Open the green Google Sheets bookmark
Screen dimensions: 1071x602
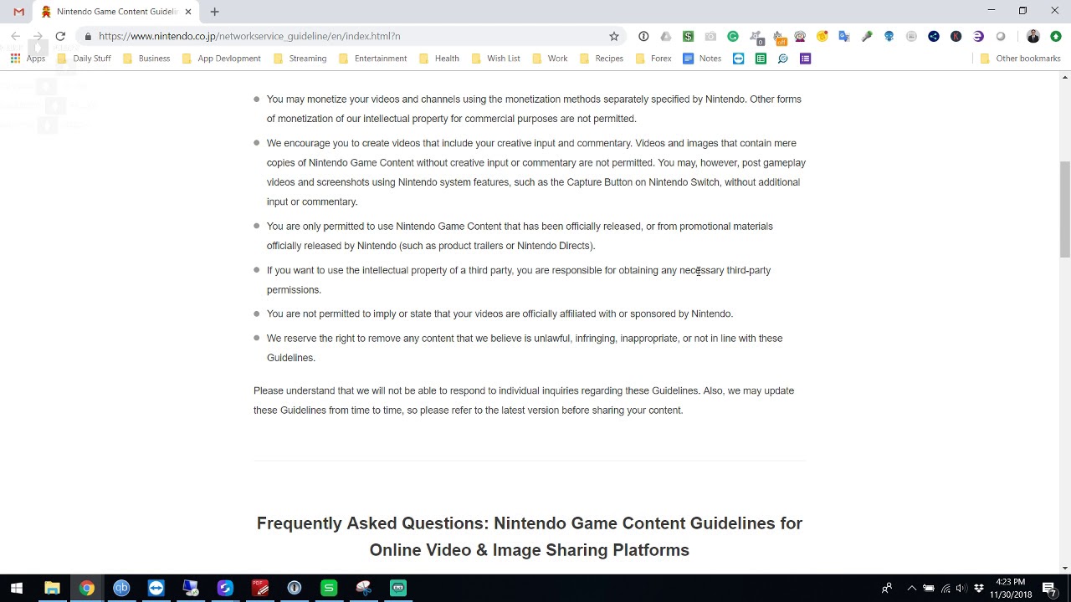pyautogui.click(x=761, y=59)
